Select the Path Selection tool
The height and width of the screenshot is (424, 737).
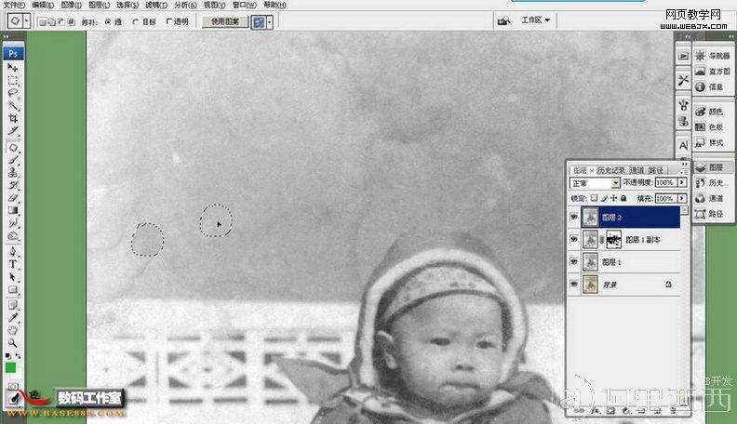pyautogui.click(x=13, y=277)
